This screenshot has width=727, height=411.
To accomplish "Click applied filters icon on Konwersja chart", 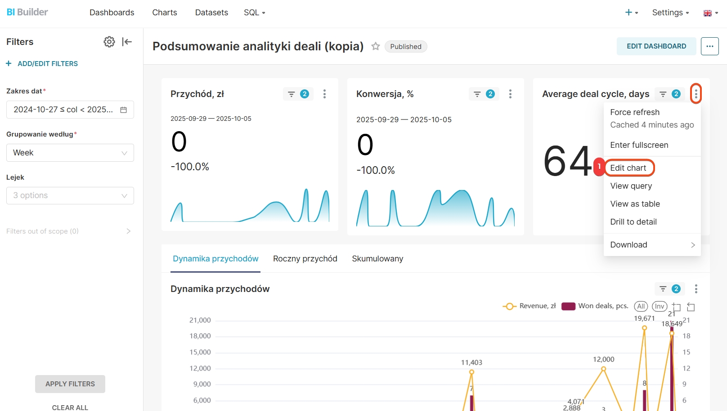I will [484, 94].
